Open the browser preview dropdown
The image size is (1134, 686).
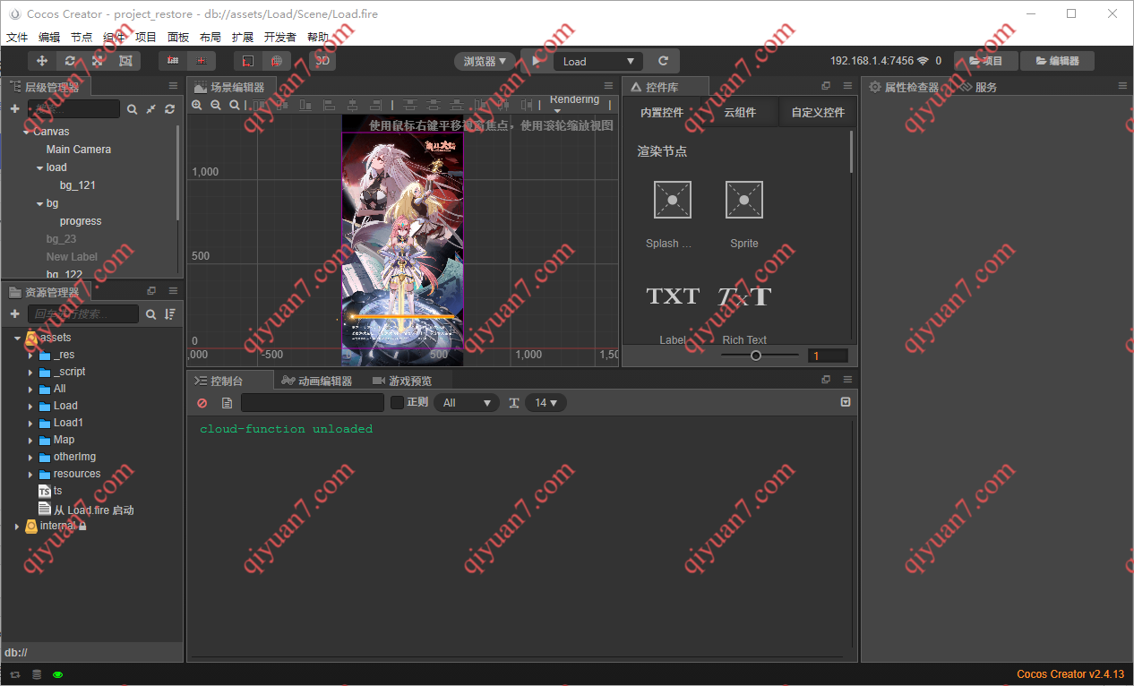click(485, 61)
